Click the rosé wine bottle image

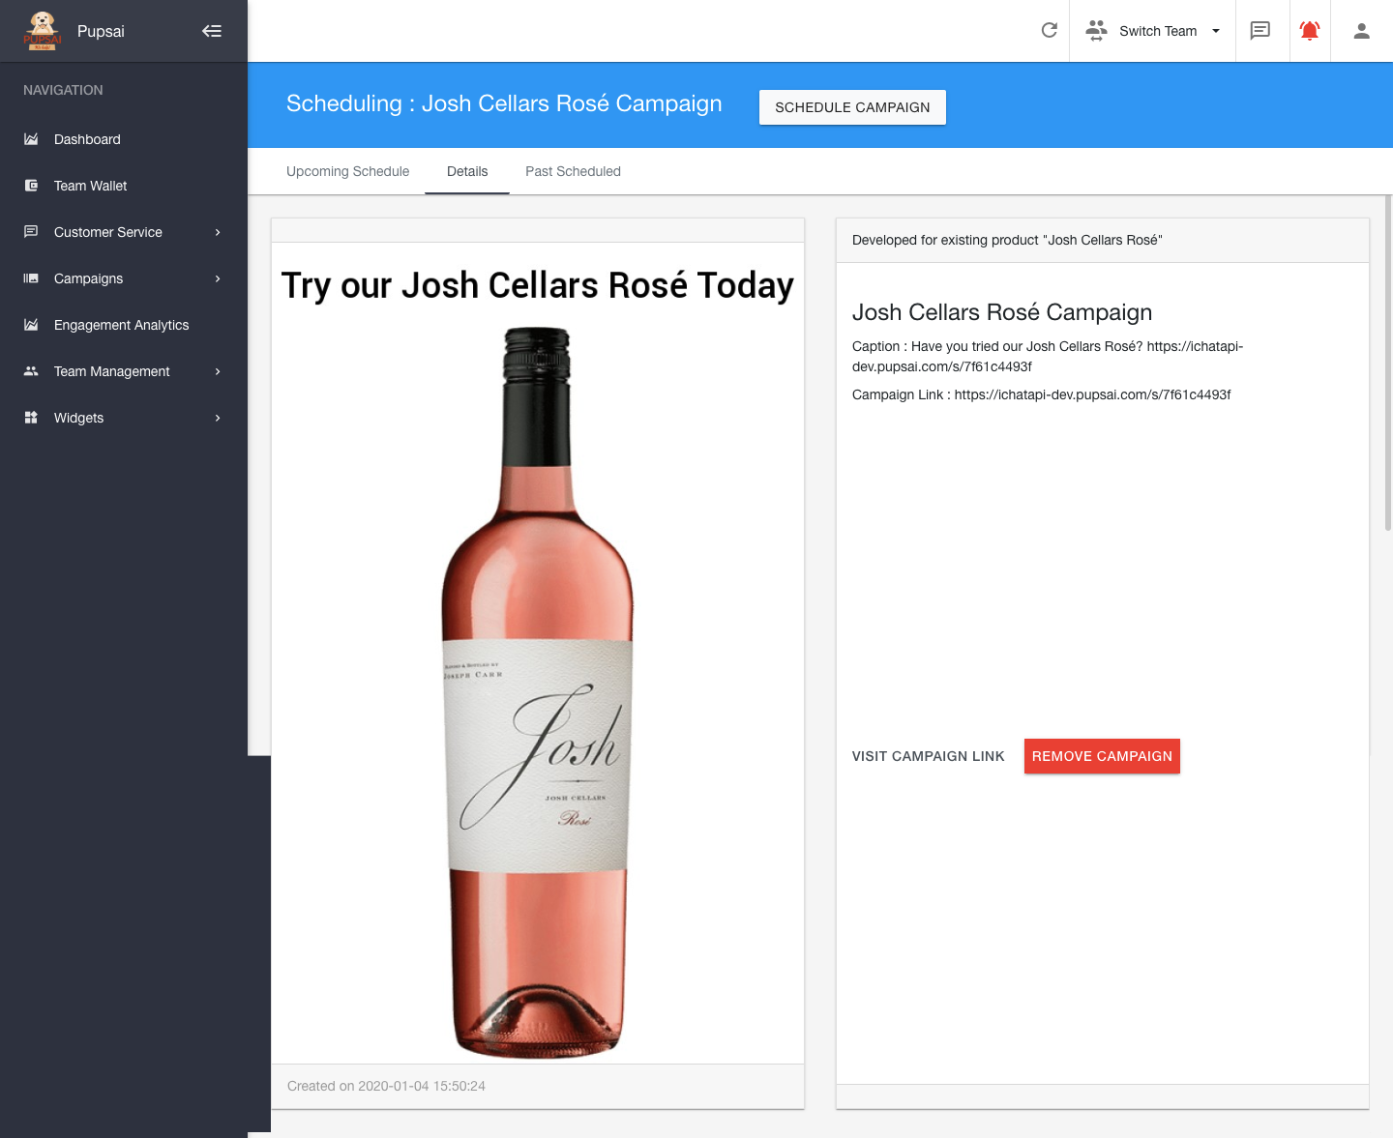pyautogui.click(x=538, y=691)
